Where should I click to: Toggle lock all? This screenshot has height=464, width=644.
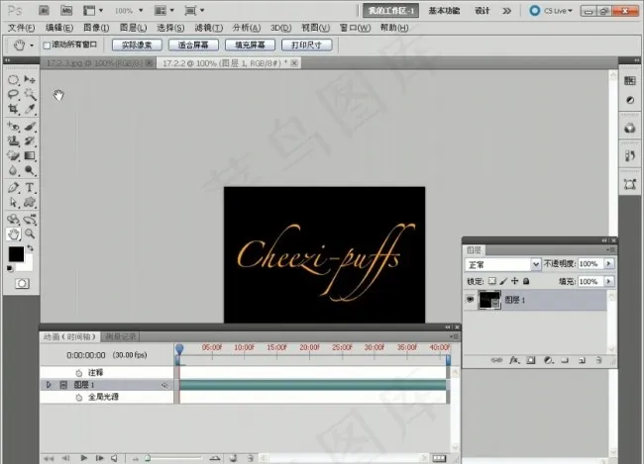526,281
